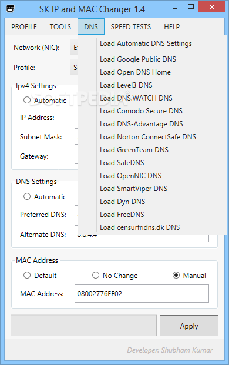Maximize the application window
The width and height of the screenshot is (229, 365).
[x=191, y=7]
